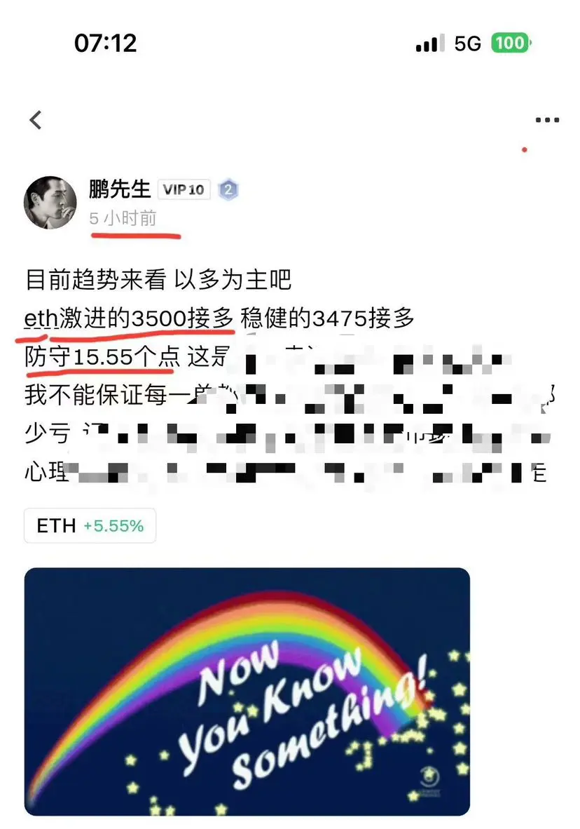Open the rainbow image thumbnail
The height and width of the screenshot is (829, 580).
(x=247, y=692)
